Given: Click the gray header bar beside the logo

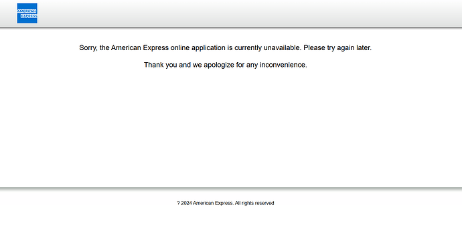Looking at the screenshot, I should point(249,13).
